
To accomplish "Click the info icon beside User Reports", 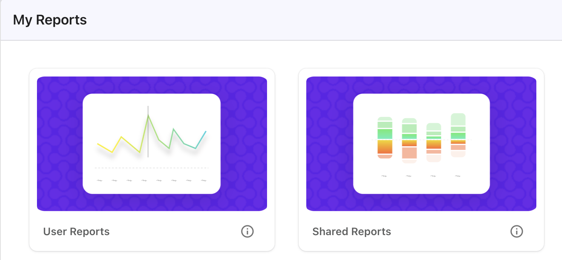I will (247, 231).
